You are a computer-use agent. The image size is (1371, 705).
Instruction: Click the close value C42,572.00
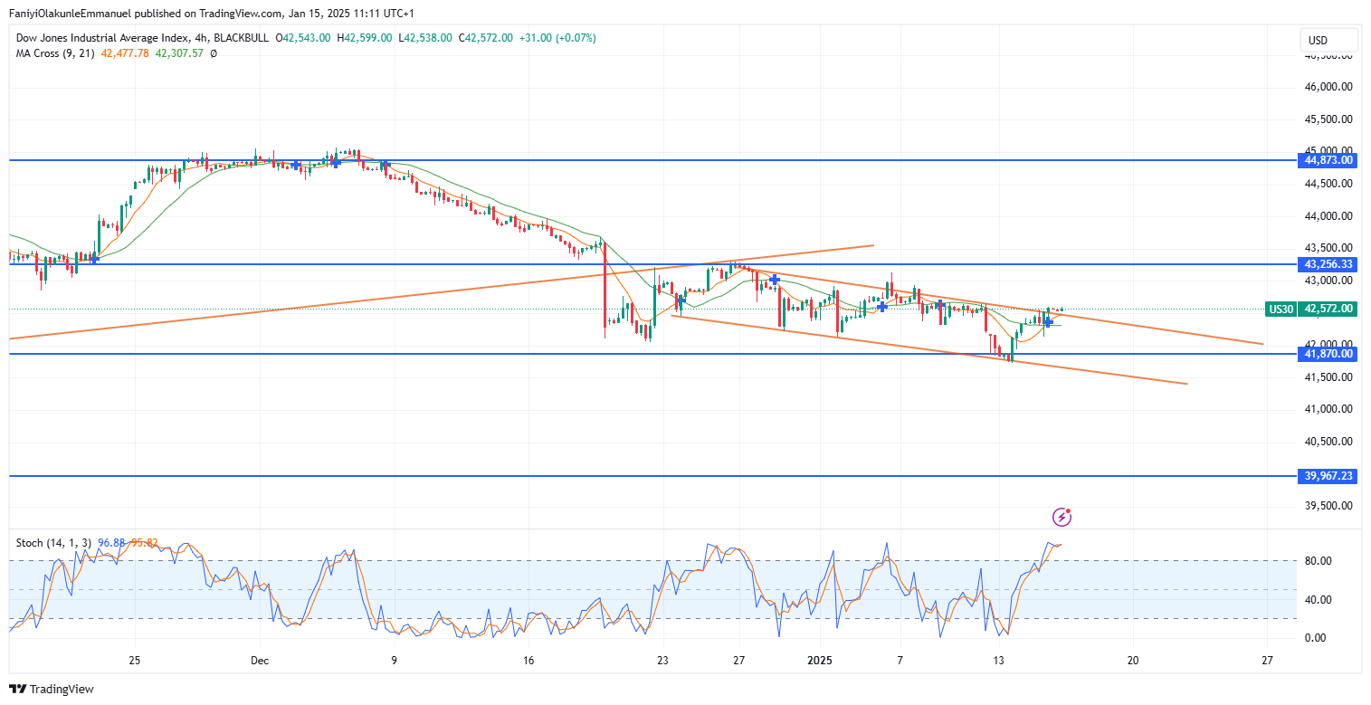pyautogui.click(x=486, y=38)
